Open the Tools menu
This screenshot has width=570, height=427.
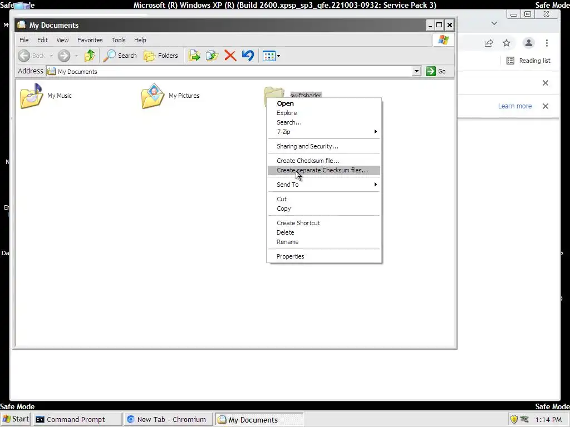pos(118,40)
